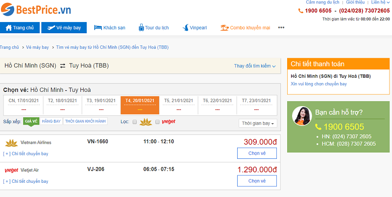Click the Vietnam Airlines lotus filter logo
The height and width of the screenshot is (197, 392).
pos(146,122)
